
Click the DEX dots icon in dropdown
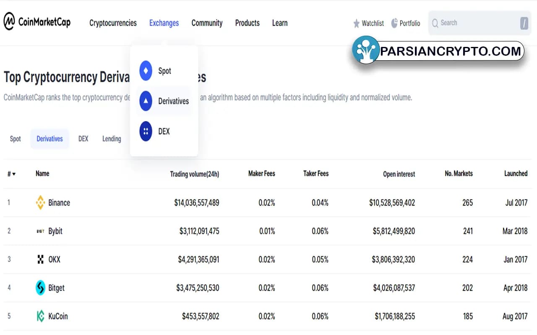[x=146, y=131]
